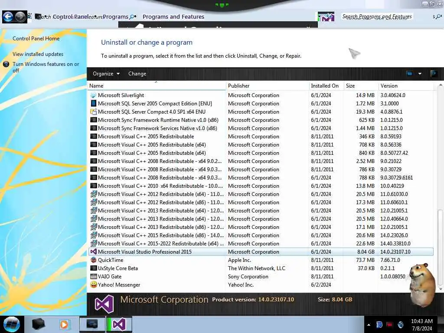Click the help icon in toolbar
The height and width of the screenshot is (333, 444).
(x=433, y=74)
